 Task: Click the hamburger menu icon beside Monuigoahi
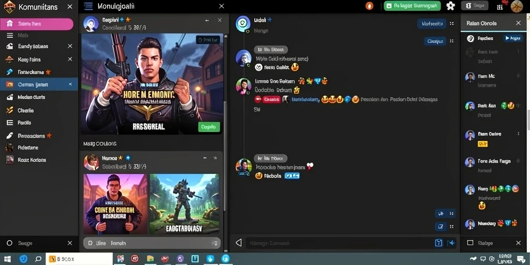pyautogui.click(x=88, y=6)
